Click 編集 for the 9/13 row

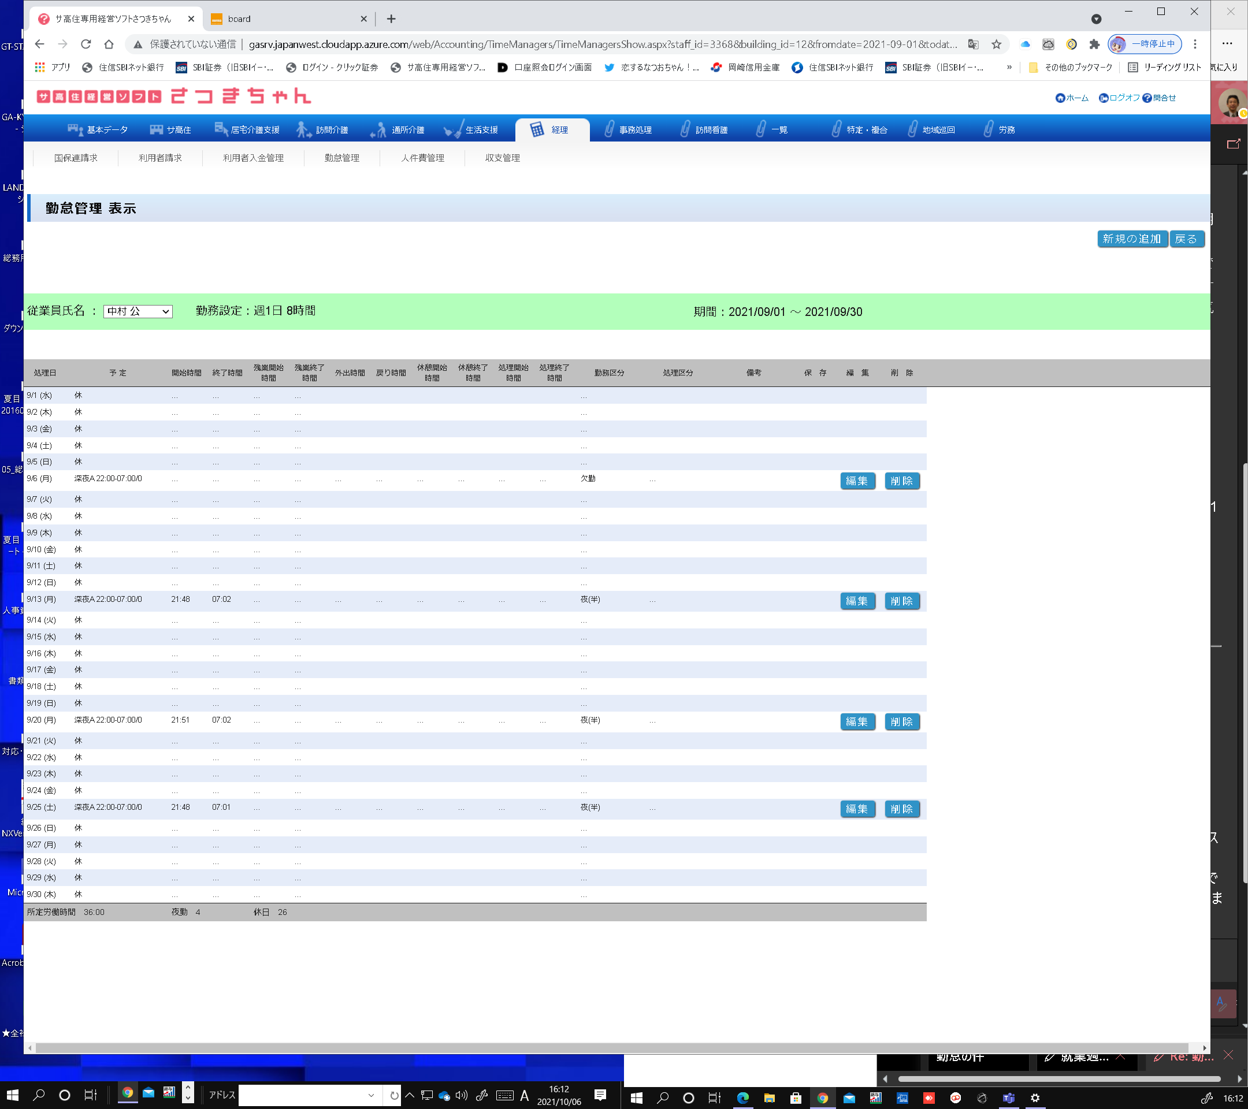857,601
